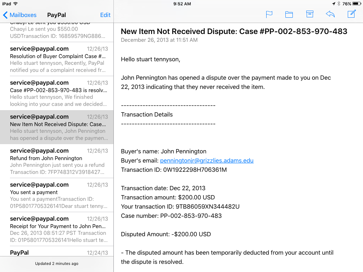Image resolution: width=363 pixels, height=272 pixels.
Task: Select New Item Not Received Dispute email row
Action: [x=57, y=127]
